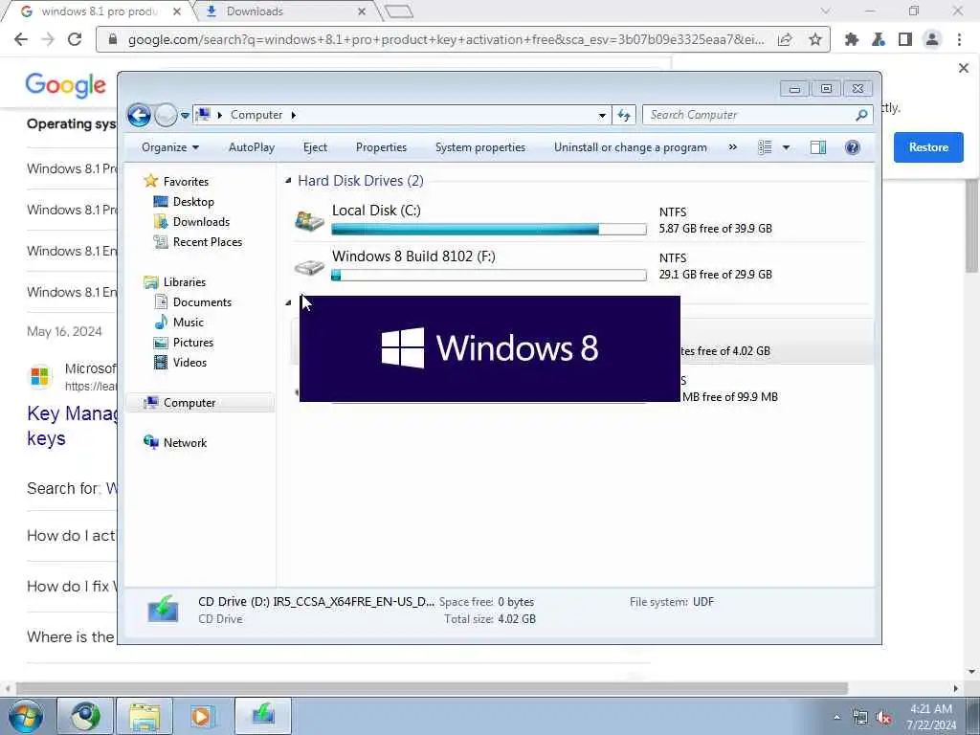Open a new Chrome tab
This screenshot has height=735, width=980.
(x=399, y=11)
